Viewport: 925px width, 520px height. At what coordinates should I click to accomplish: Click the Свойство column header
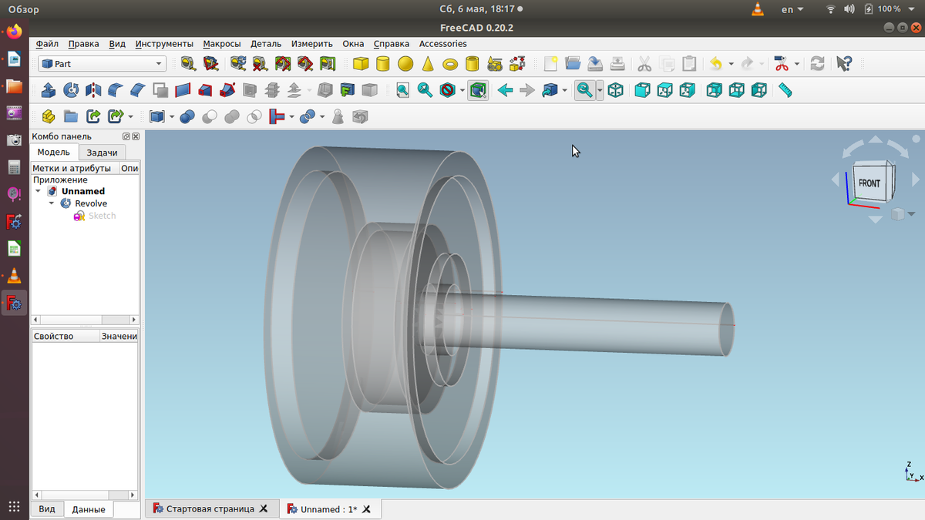66,336
